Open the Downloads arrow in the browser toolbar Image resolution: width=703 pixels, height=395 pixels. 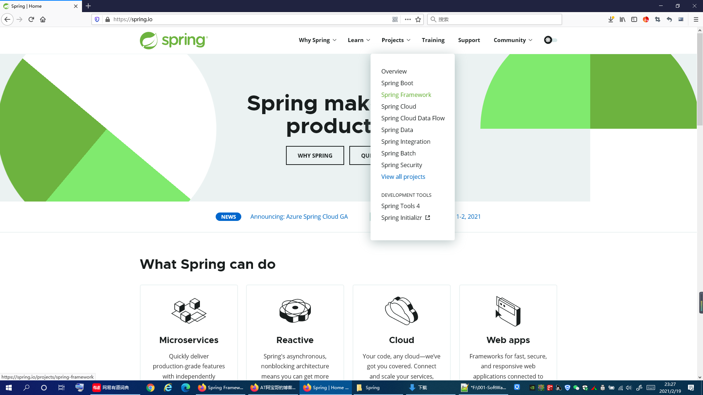(610, 19)
